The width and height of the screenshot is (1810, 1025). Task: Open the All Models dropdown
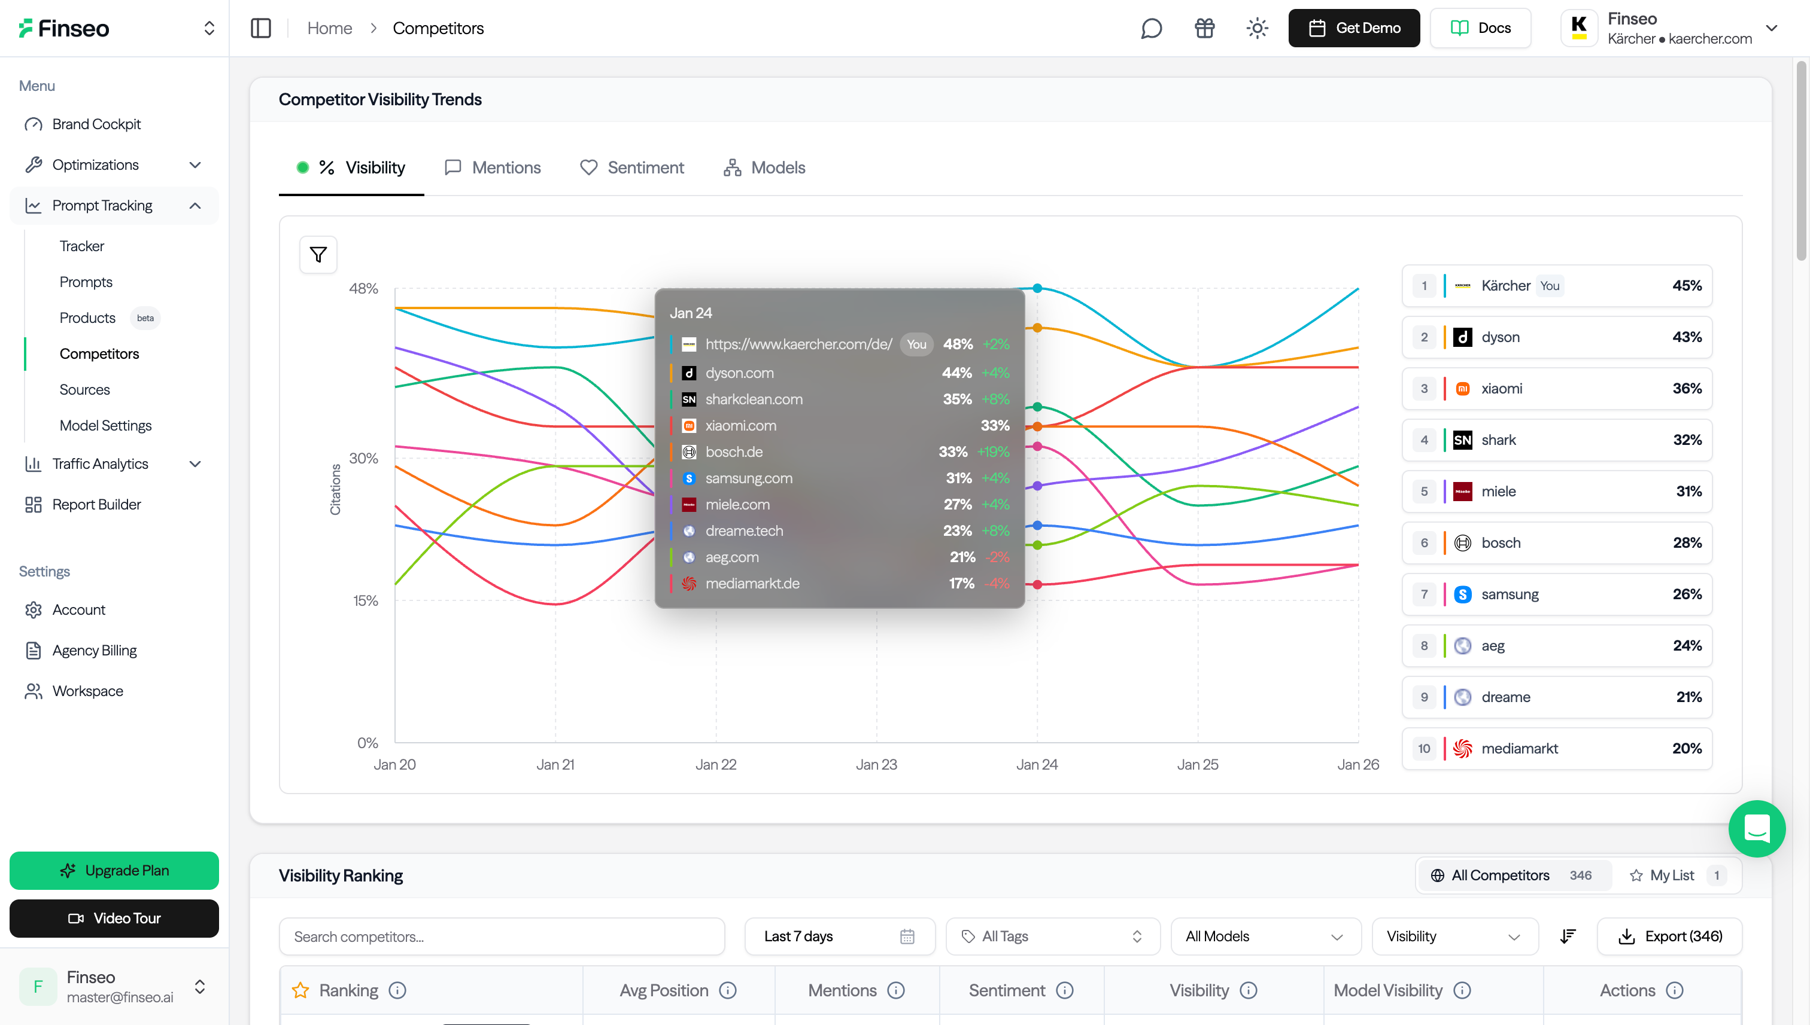(1265, 936)
